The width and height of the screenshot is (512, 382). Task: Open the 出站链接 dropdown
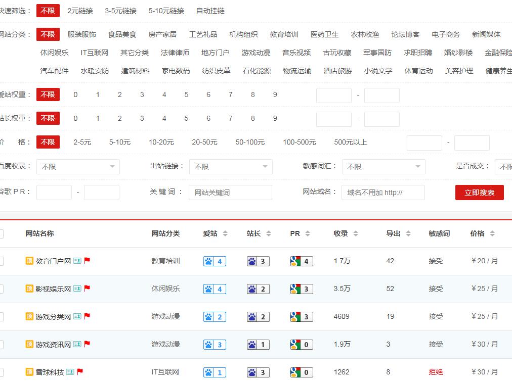(x=230, y=166)
